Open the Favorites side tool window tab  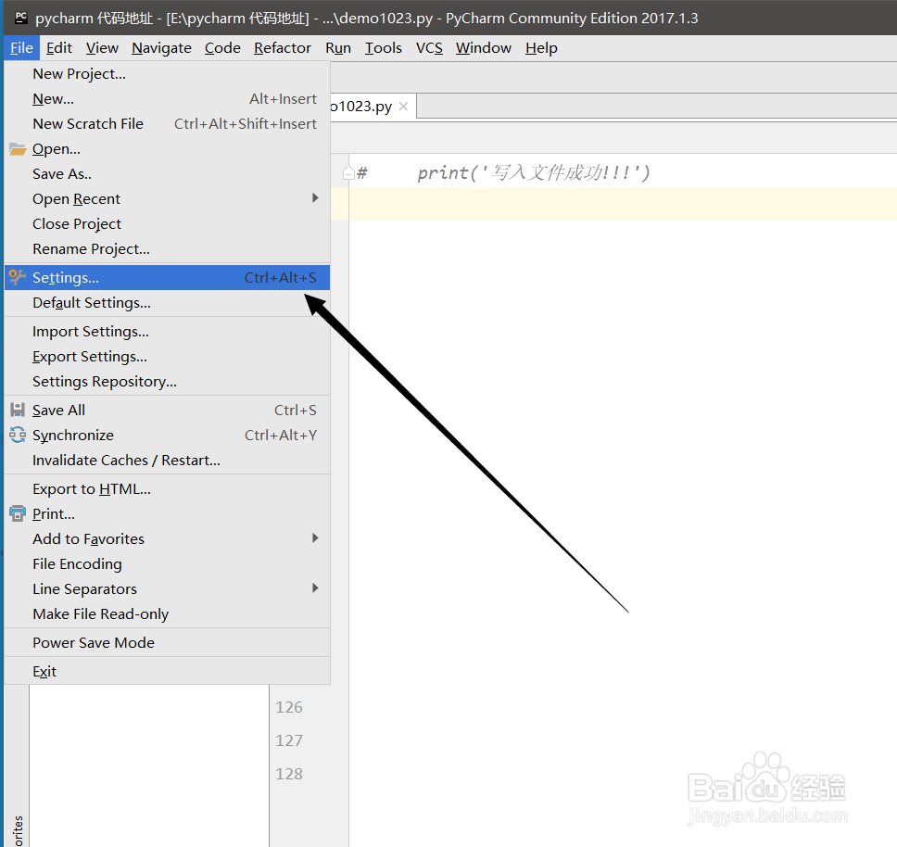[x=18, y=830]
